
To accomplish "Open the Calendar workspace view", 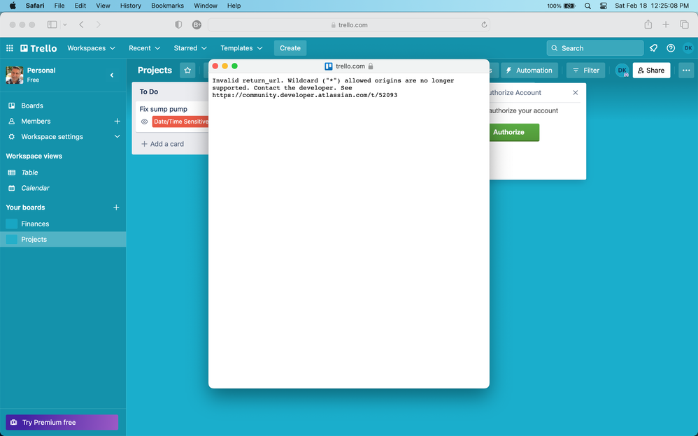I will [x=35, y=188].
